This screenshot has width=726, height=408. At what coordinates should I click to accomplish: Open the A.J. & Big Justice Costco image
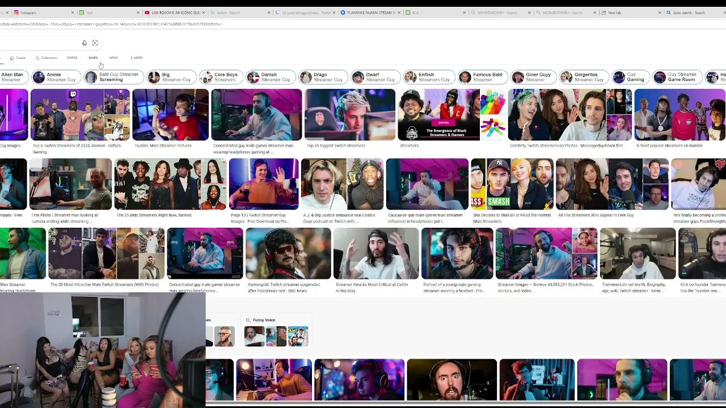tap(342, 184)
